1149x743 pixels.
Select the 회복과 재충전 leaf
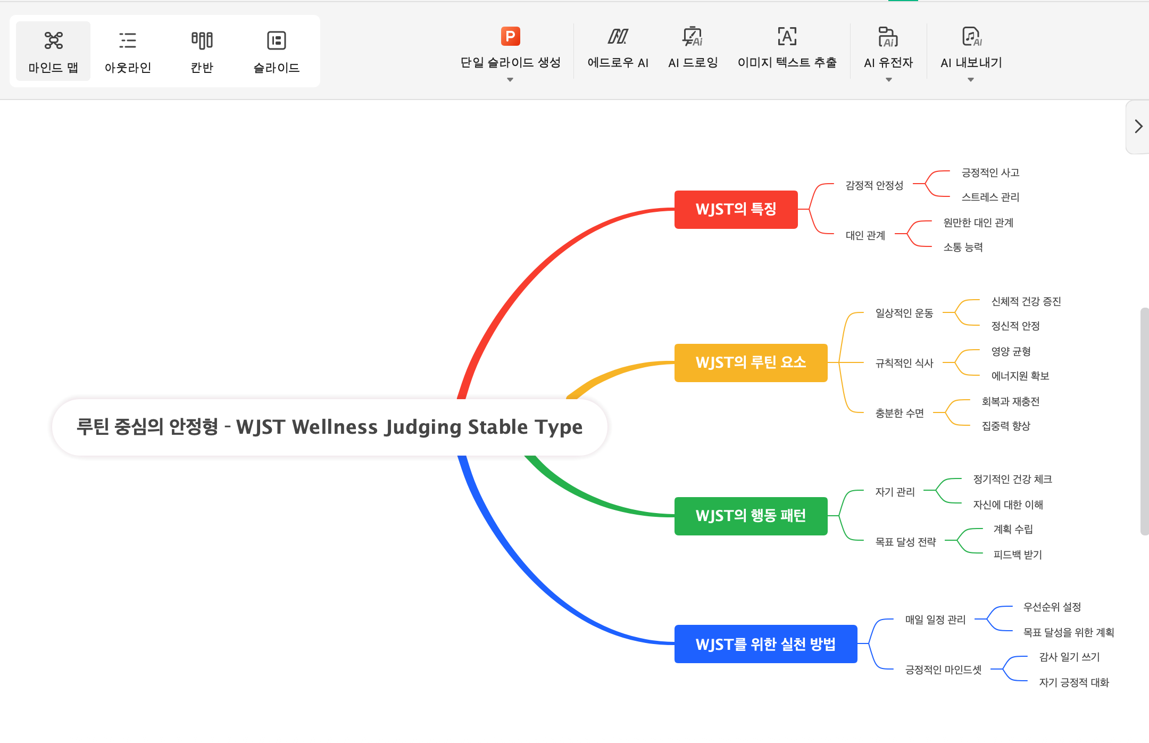pos(1011,401)
